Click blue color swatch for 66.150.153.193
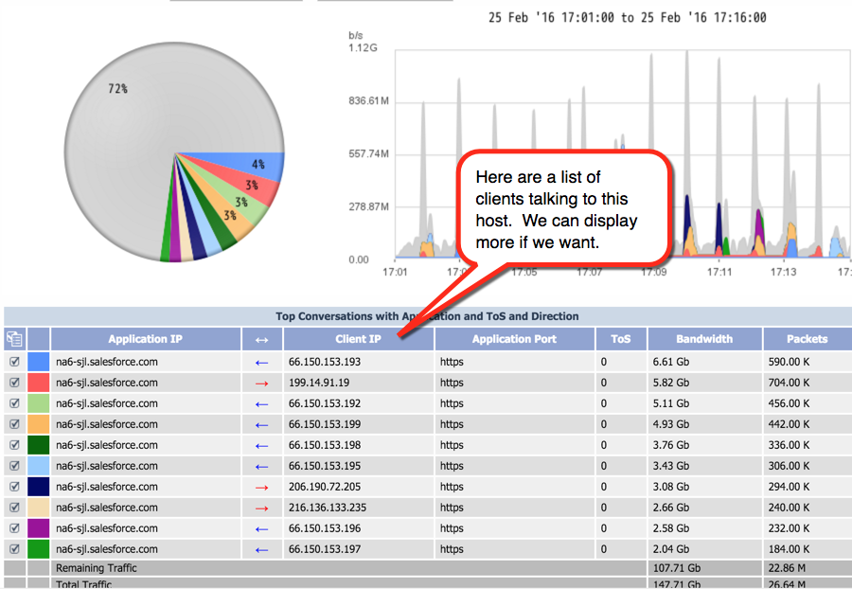Image resolution: width=852 pixels, height=589 pixels. 39,362
